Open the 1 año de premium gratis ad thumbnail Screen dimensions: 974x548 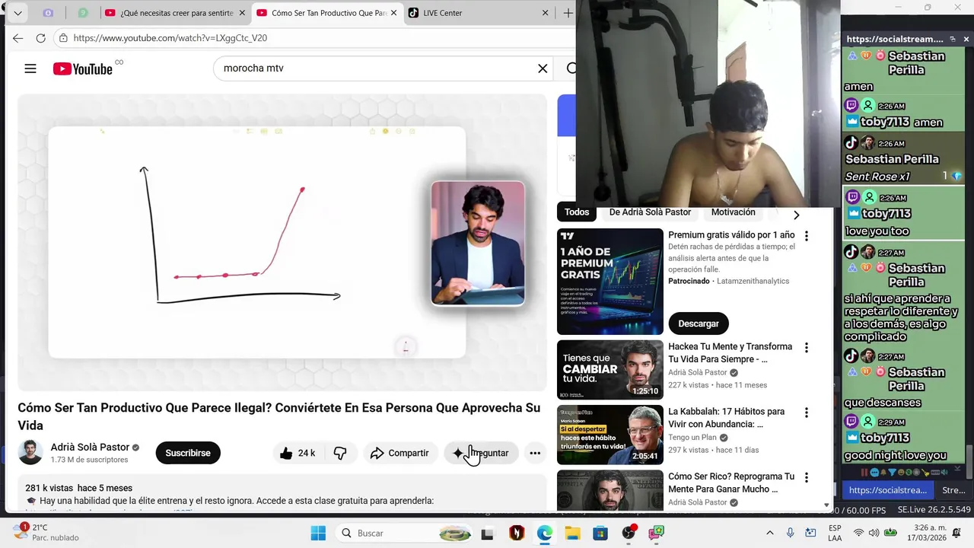point(610,282)
